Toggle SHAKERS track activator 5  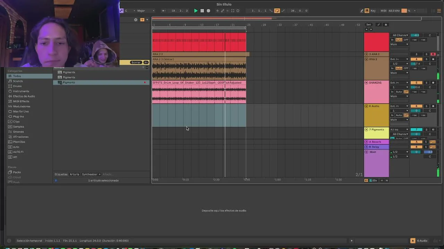[x=416, y=83]
